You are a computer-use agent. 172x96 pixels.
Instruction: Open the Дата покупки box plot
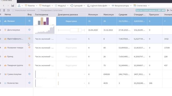pos(71,30)
